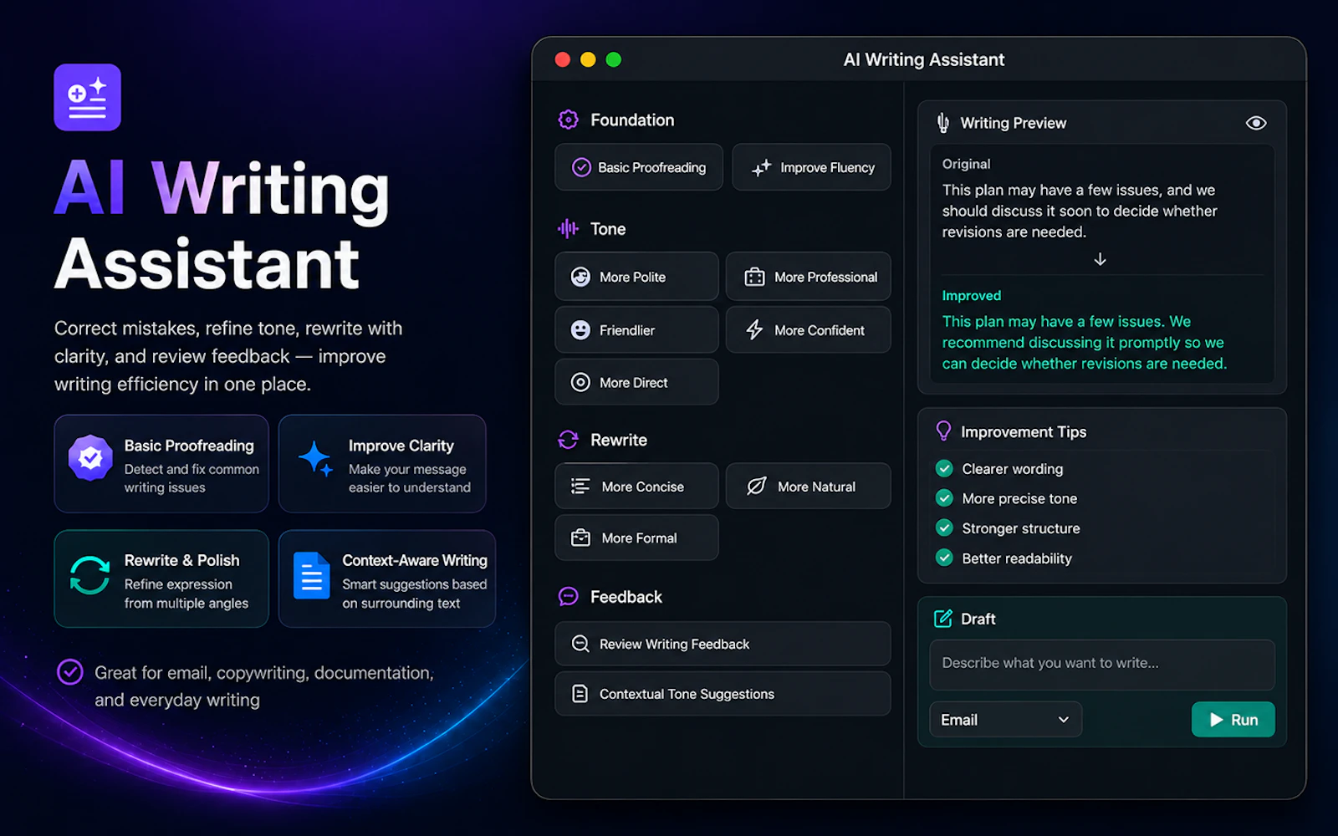Open Review Writing Feedback

tap(723, 644)
